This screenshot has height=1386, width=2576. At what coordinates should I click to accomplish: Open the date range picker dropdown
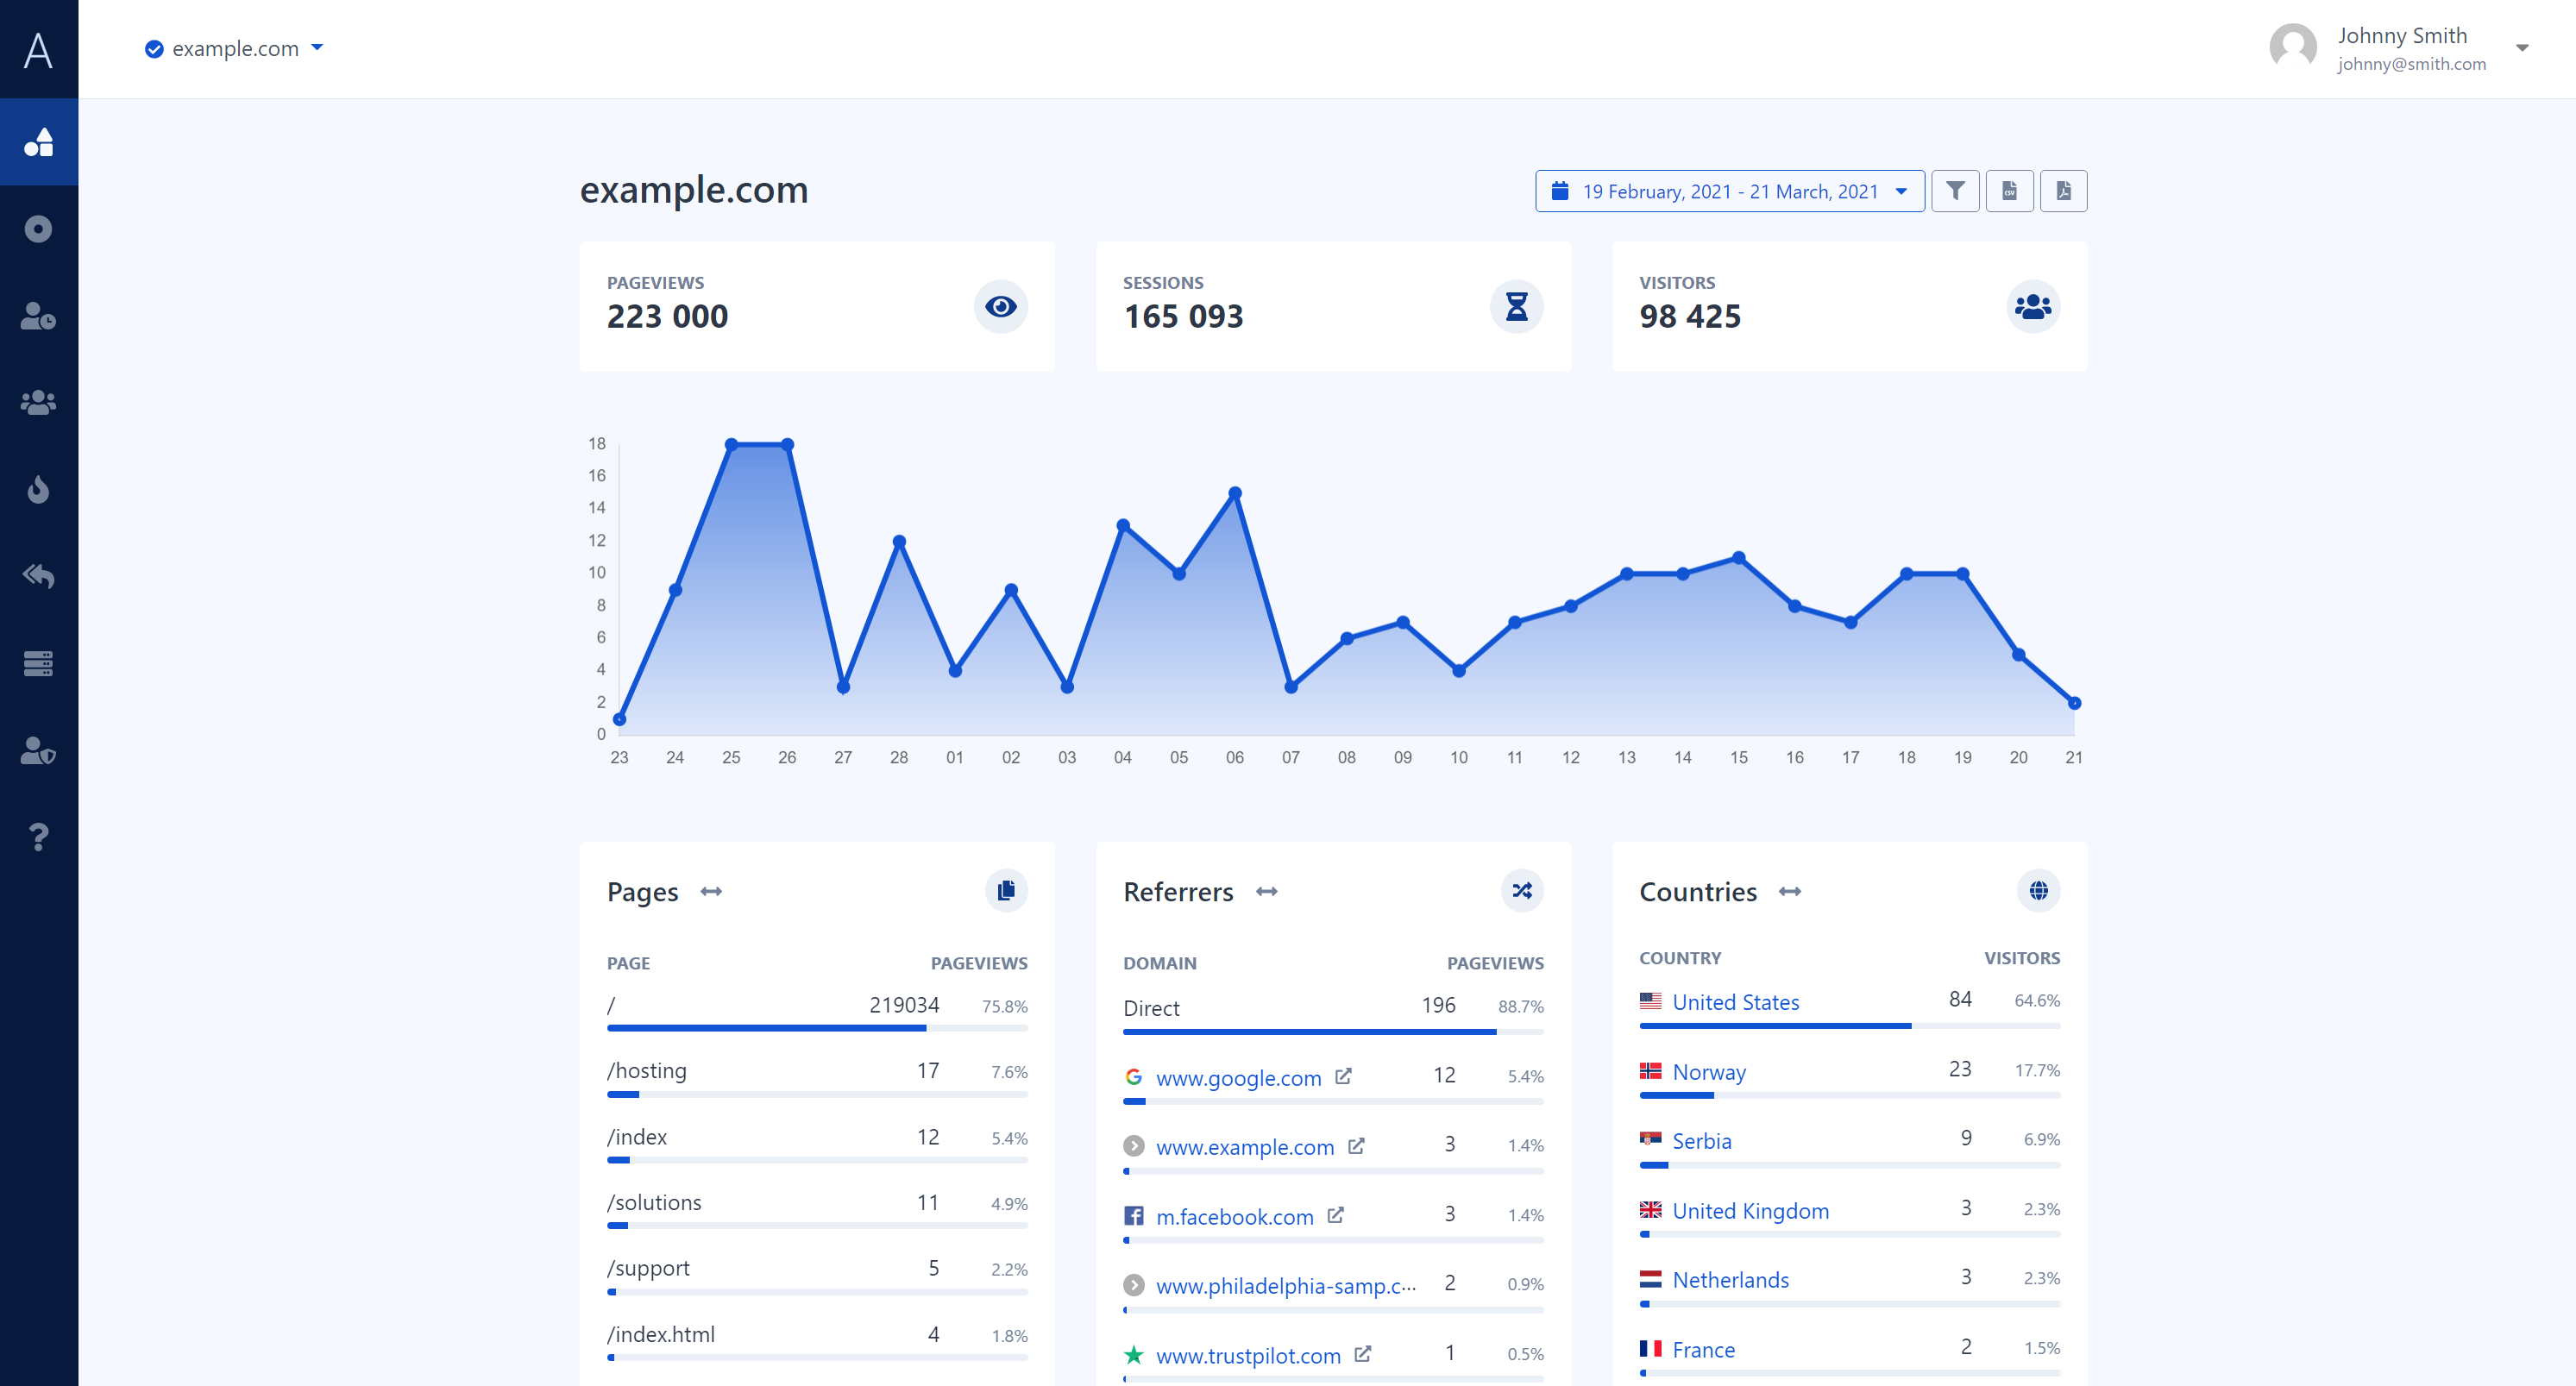[1729, 191]
